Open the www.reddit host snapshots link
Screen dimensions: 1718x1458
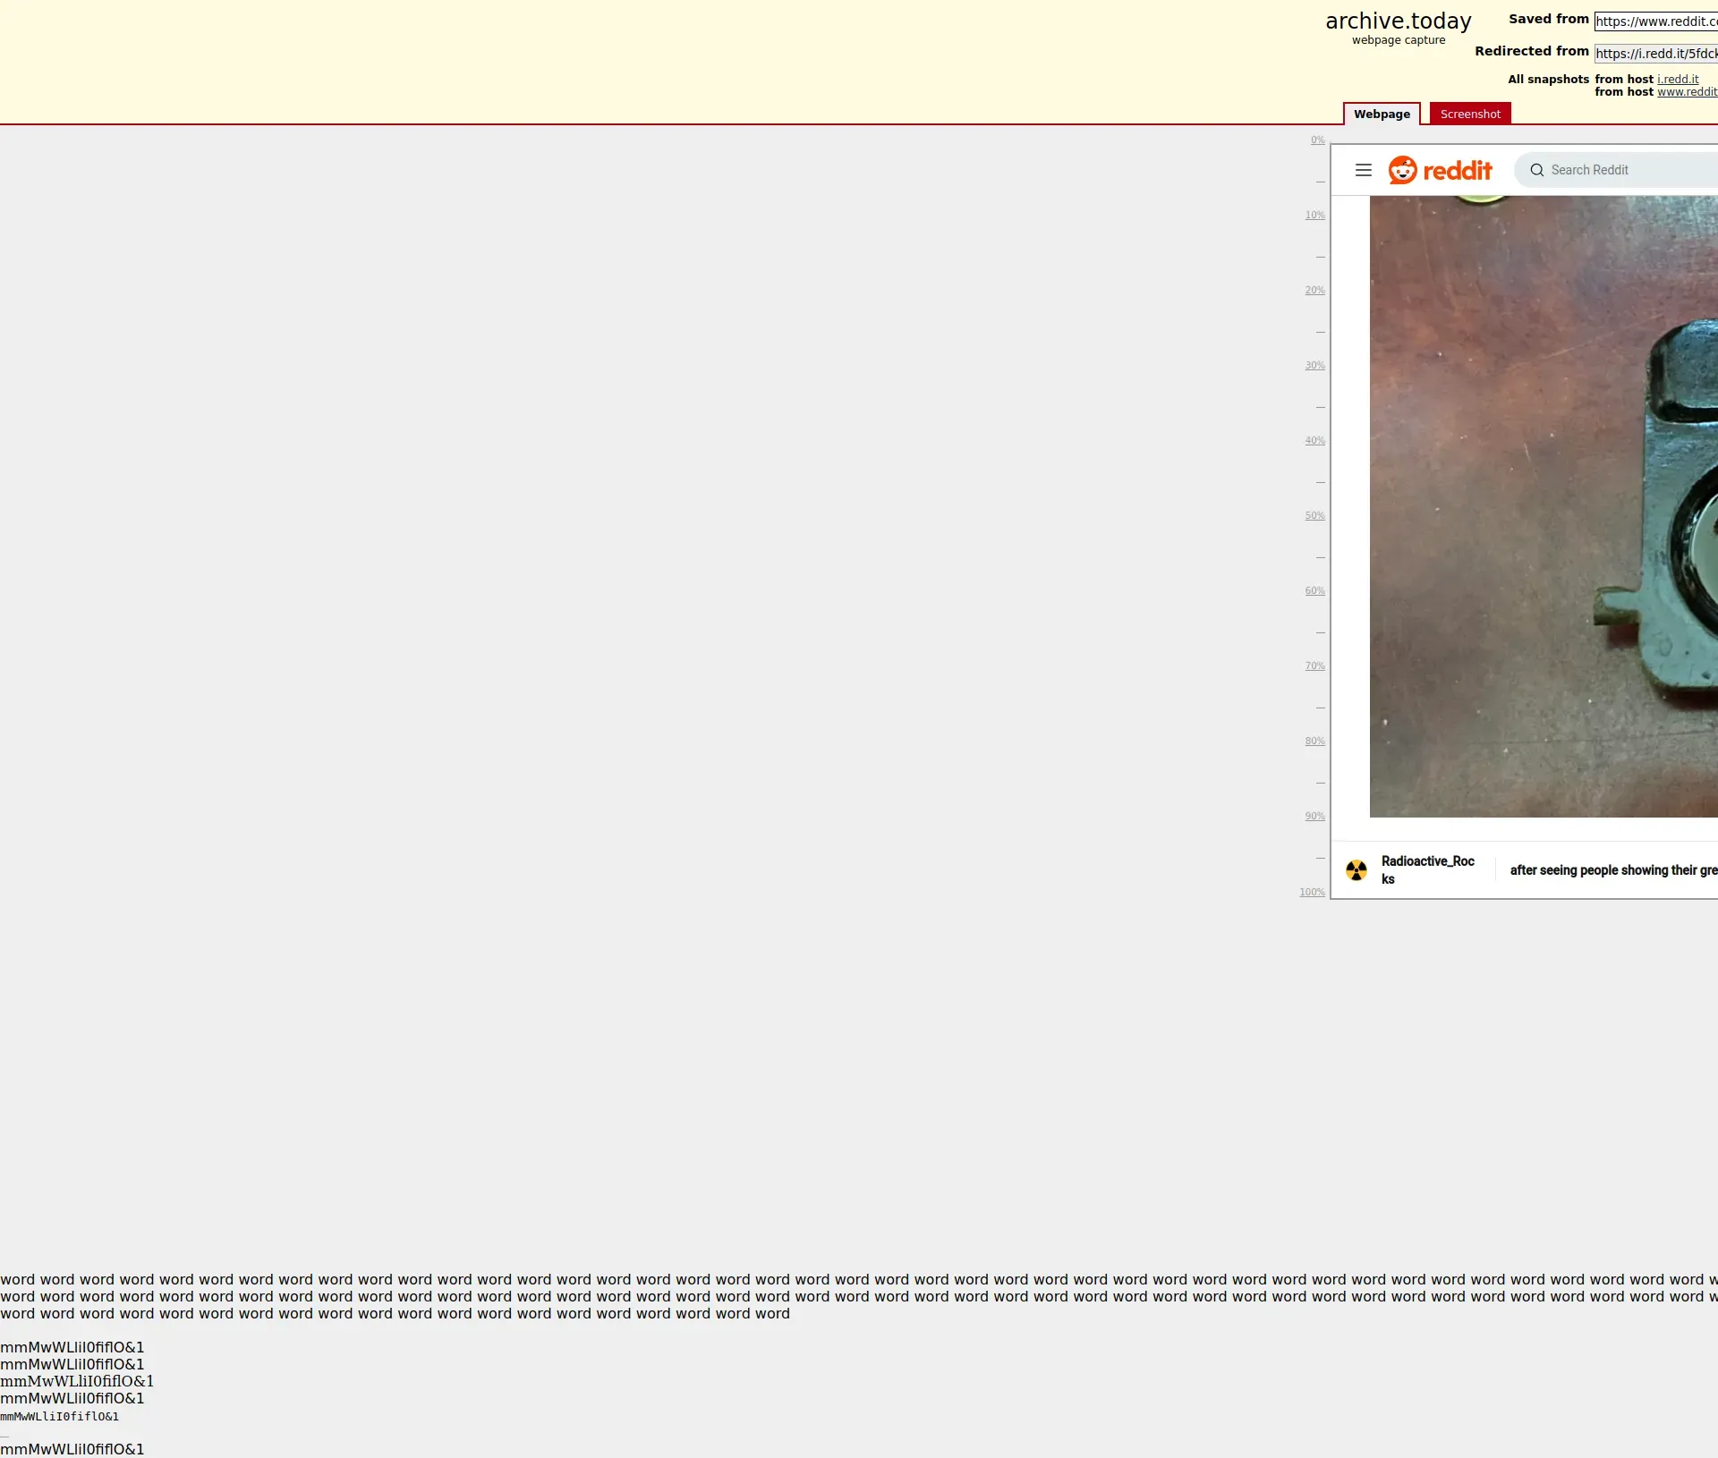(1686, 92)
